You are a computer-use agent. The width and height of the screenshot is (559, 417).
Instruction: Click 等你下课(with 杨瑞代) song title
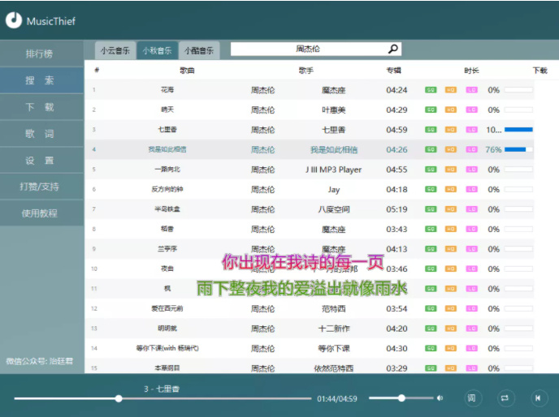(x=167, y=348)
